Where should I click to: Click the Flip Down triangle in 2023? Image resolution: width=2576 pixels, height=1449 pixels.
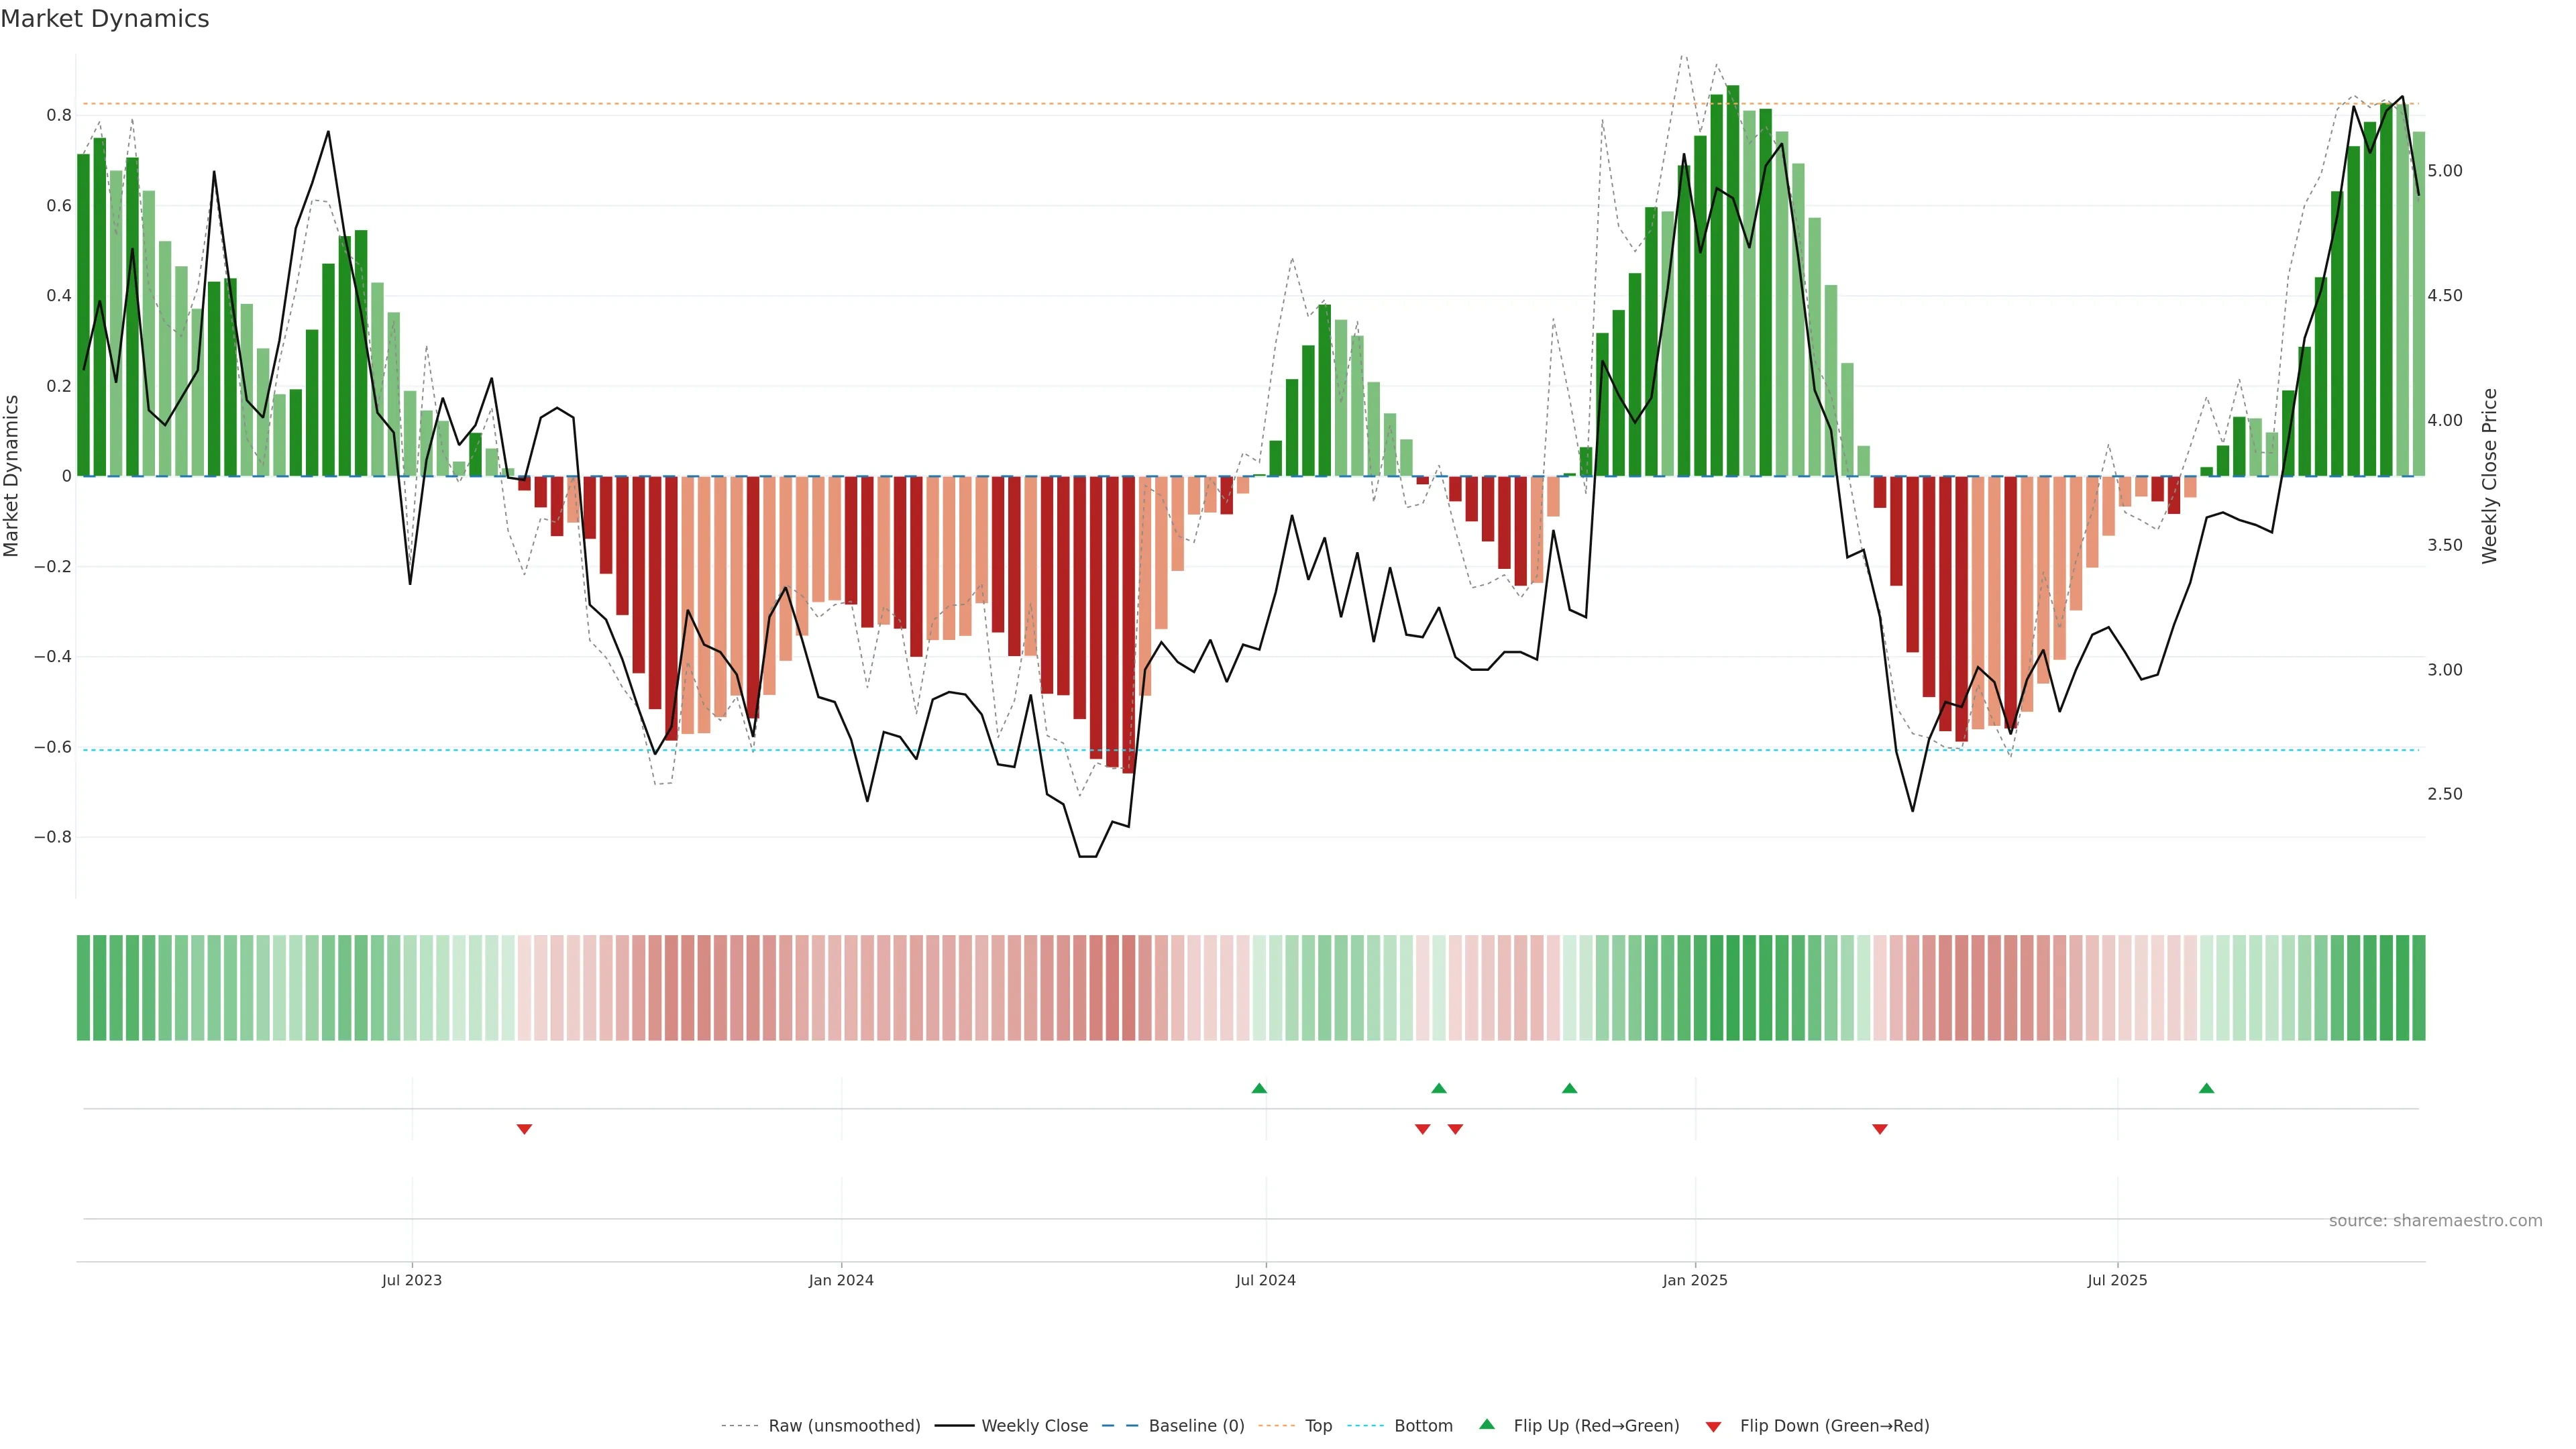[x=524, y=1129]
